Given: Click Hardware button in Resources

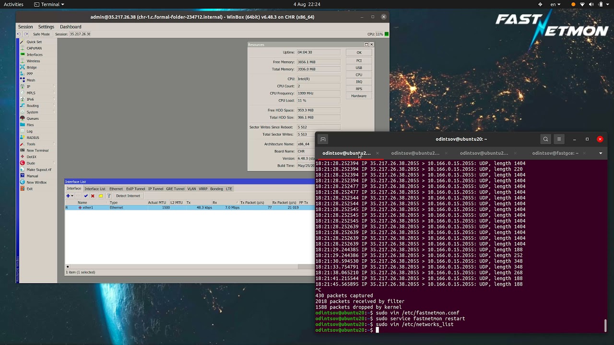Looking at the screenshot, I should (359, 96).
